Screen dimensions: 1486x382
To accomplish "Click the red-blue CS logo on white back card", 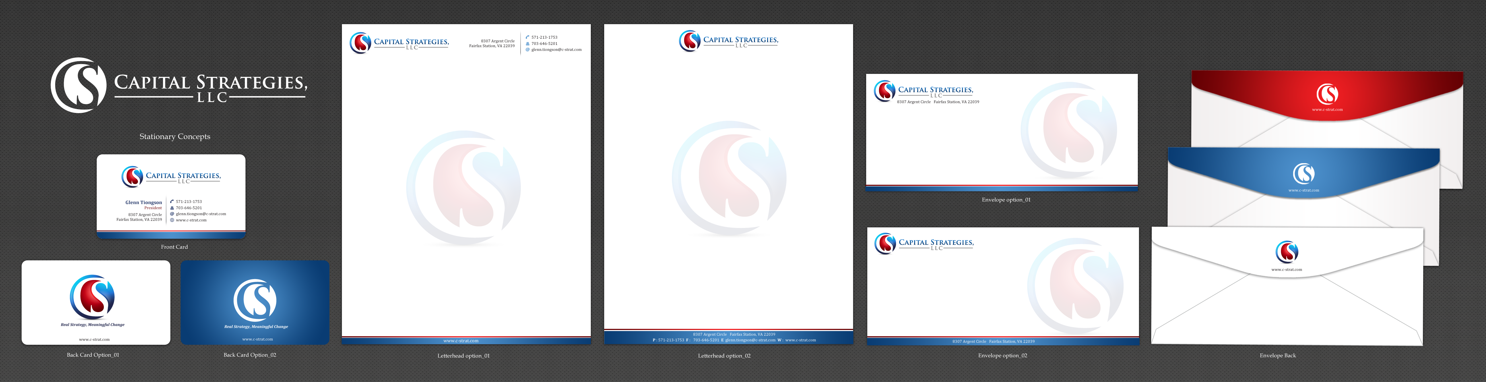I will pyautogui.click(x=92, y=297).
